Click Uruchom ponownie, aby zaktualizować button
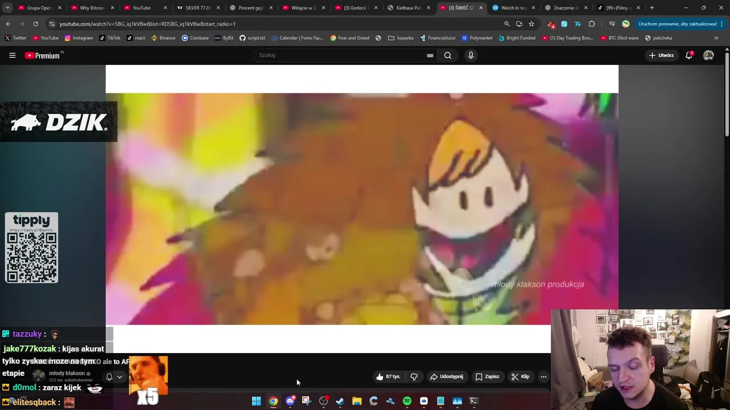 (x=678, y=24)
